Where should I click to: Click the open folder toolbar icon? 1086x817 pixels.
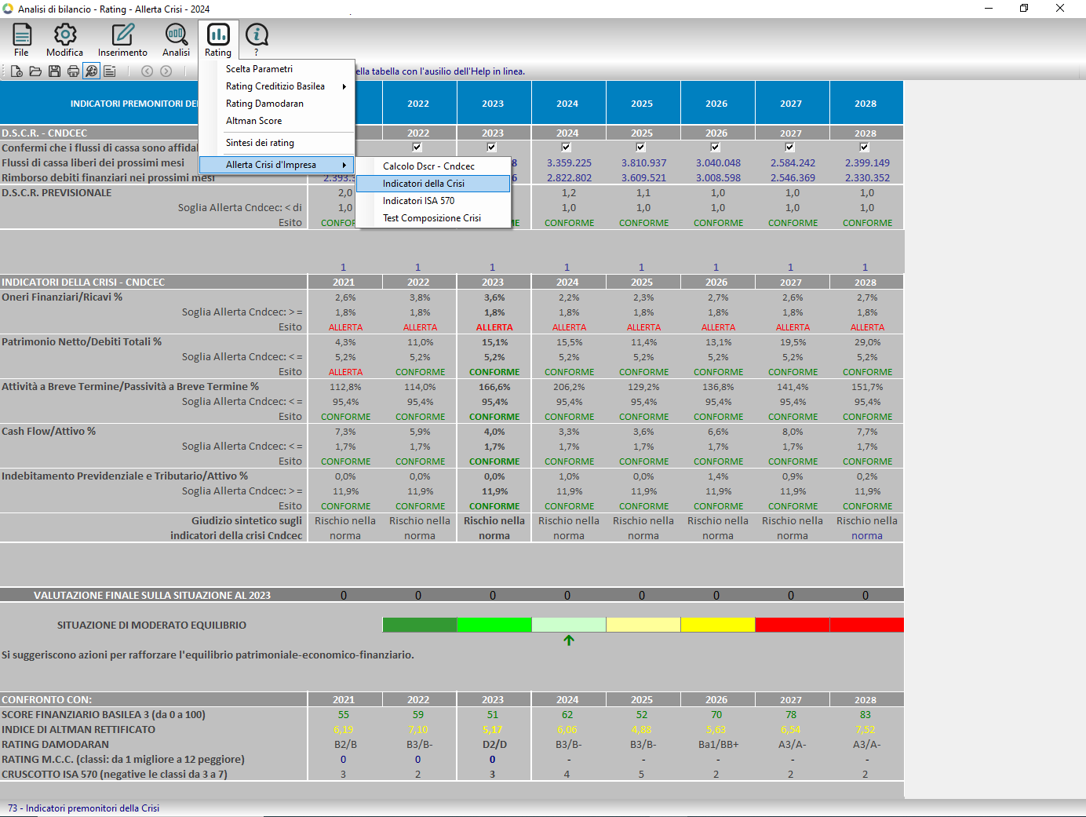(35, 71)
